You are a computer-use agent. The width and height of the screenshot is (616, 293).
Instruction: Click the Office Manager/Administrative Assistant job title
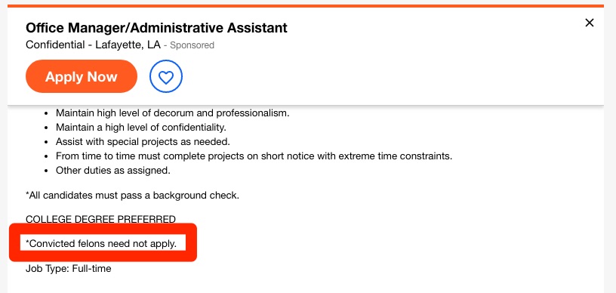pyautogui.click(x=156, y=28)
